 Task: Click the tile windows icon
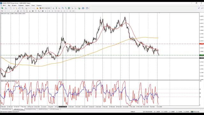coord(69,8)
